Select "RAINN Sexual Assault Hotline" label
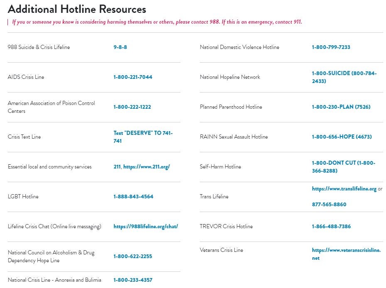This screenshot has width=386, height=288. pos(234,137)
